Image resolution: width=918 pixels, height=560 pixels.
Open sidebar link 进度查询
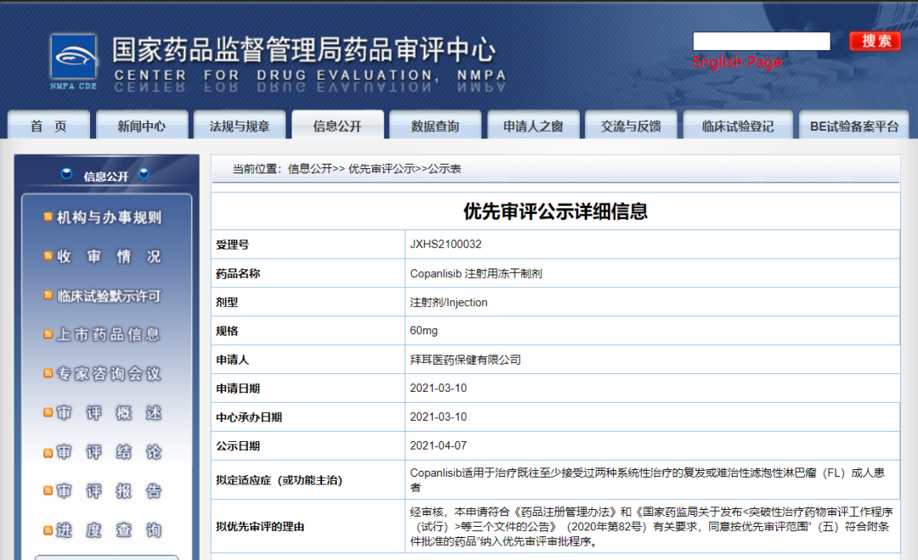(x=109, y=530)
